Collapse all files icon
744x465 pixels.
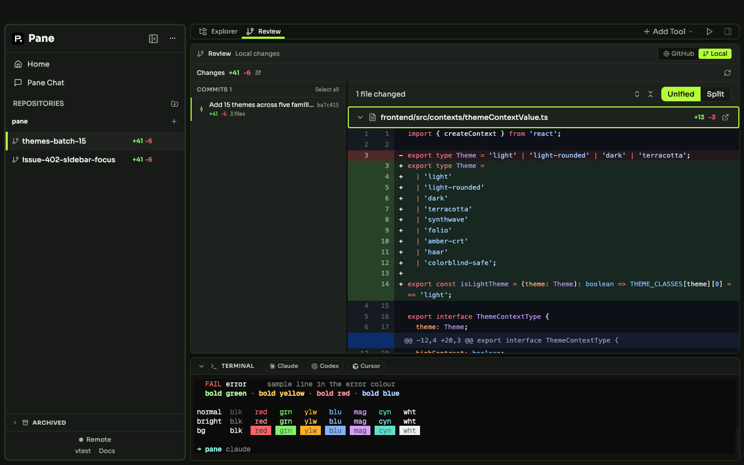[650, 94]
